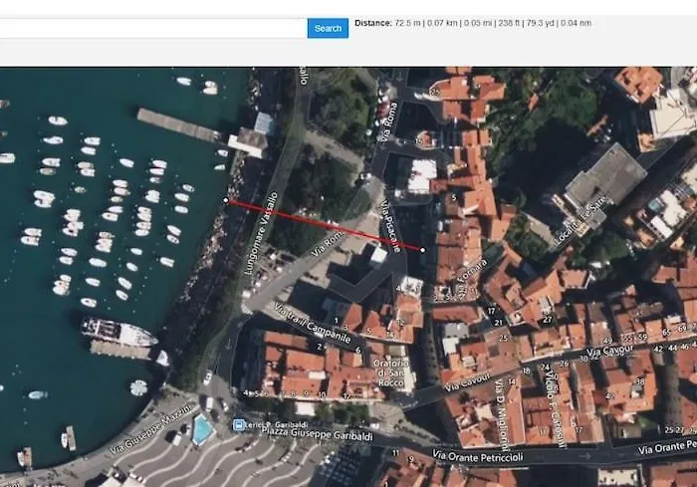Click the lower Via Cavour label near Oratorio

click(x=468, y=382)
